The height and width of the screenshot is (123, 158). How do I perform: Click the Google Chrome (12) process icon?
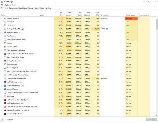pos(5,18)
